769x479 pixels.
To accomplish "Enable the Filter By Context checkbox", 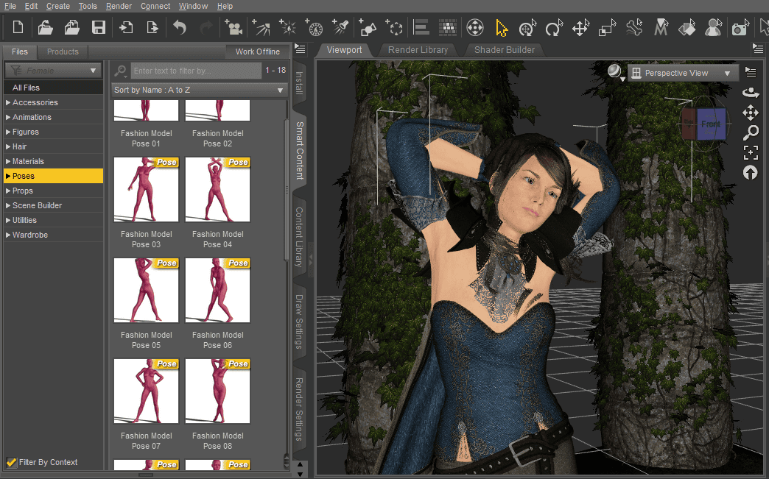I will click(x=11, y=462).
